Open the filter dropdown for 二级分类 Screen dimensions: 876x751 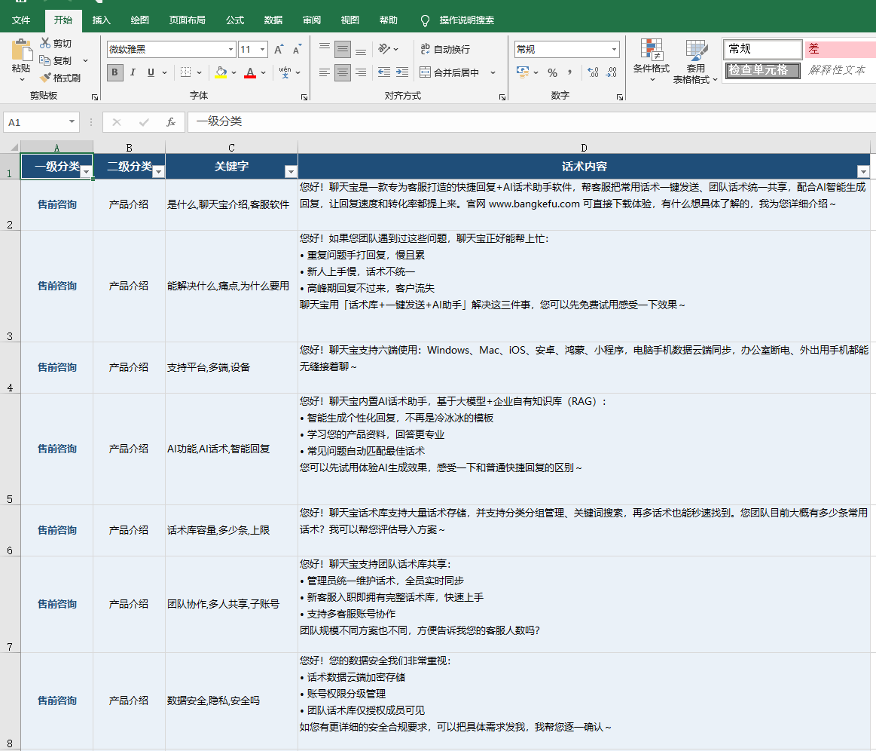[159, 172]
